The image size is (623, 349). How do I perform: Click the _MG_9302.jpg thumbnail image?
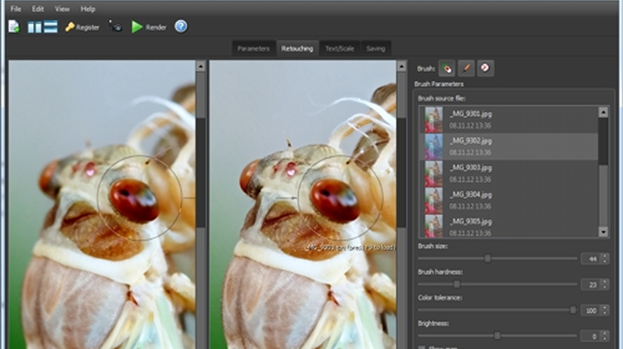pos(434,146)
